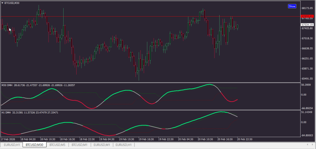Switch to the BTCUSD,M5 chart tab

pyautogui.click(x=57, y=145)
